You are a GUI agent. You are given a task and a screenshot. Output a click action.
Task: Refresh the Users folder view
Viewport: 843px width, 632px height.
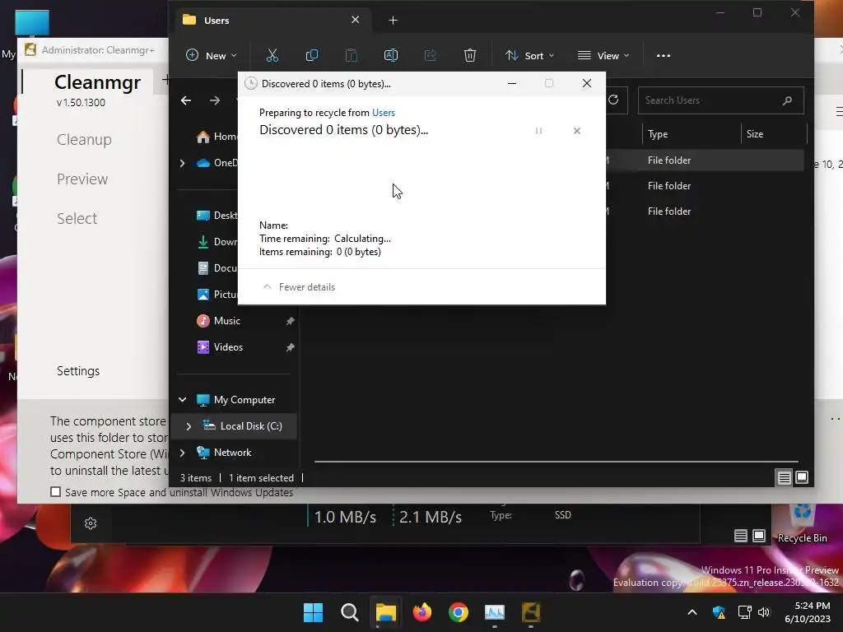tap(613, 100)
